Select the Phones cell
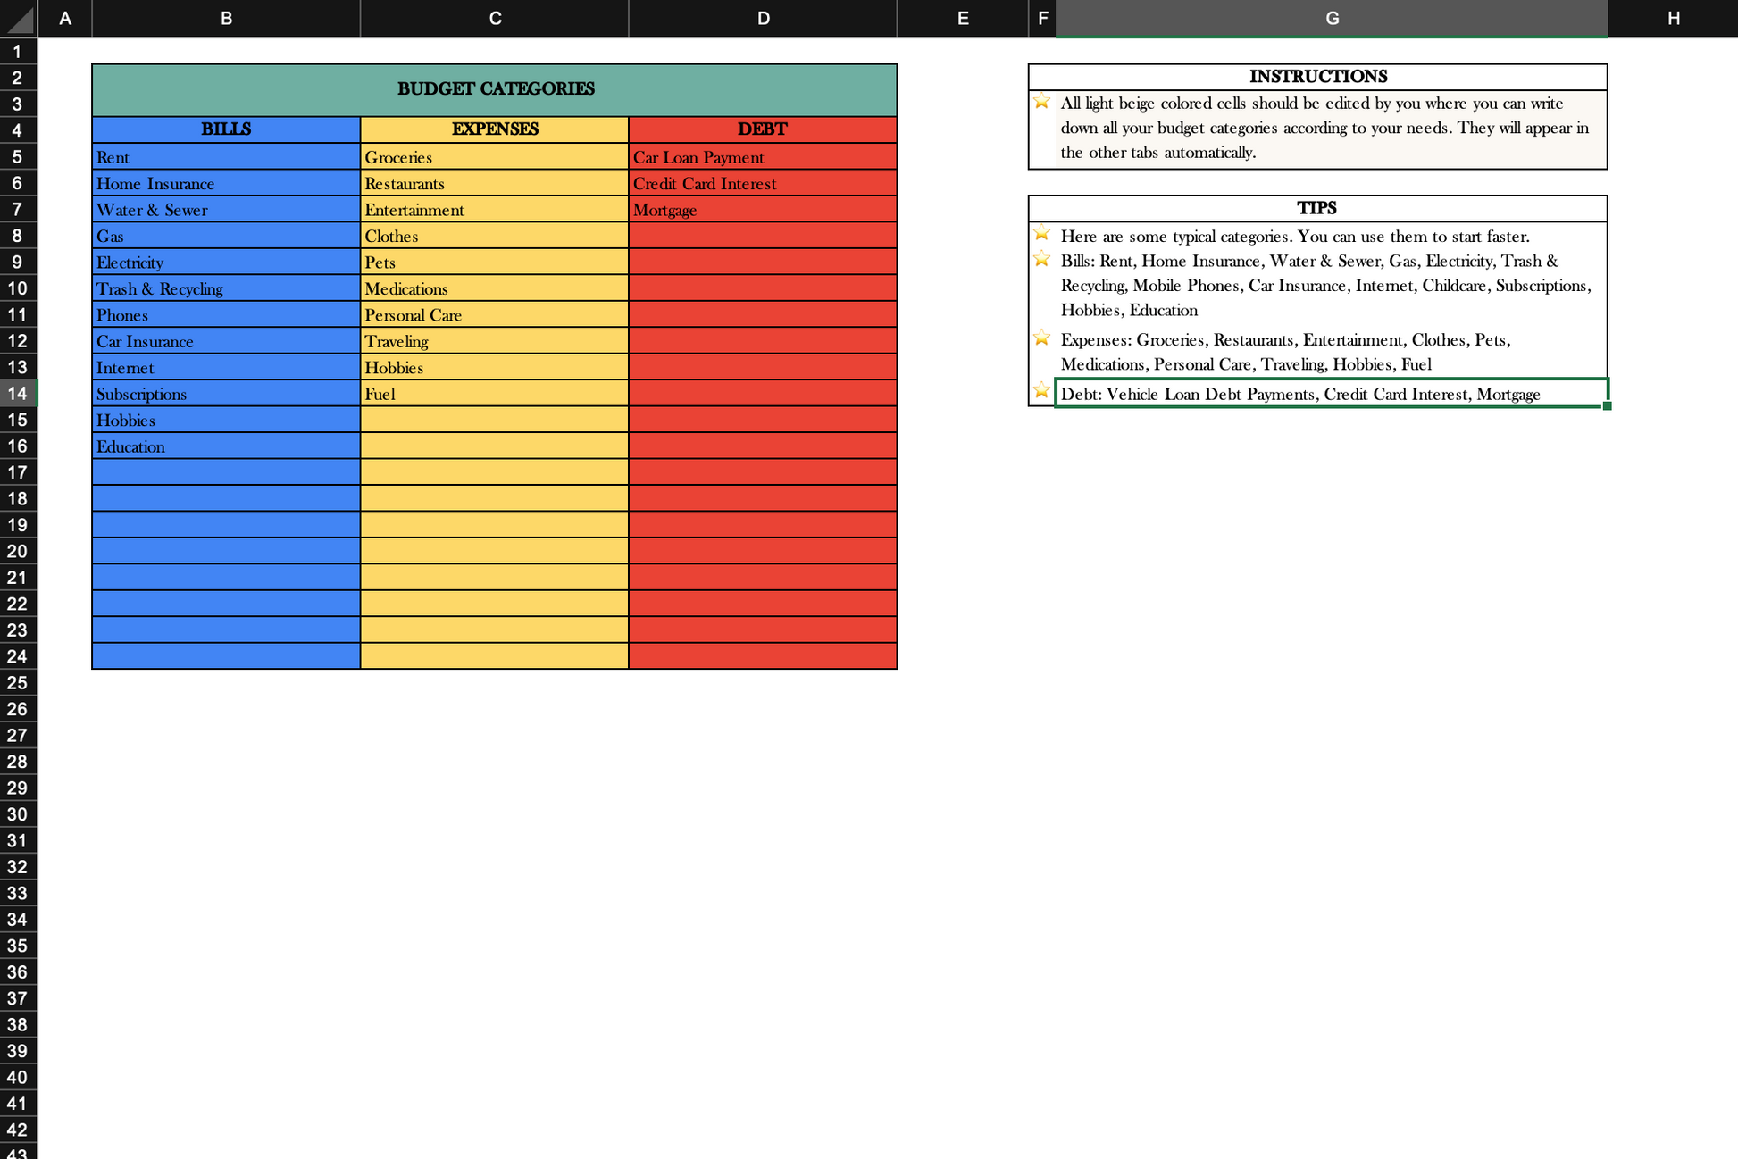The image size is (1738, 1159). pyautogui.click(x=226, y=315)
